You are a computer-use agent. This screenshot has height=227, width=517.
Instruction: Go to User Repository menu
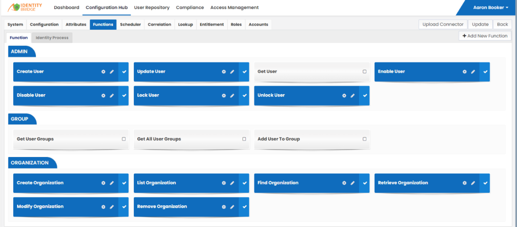coord(151,8)
